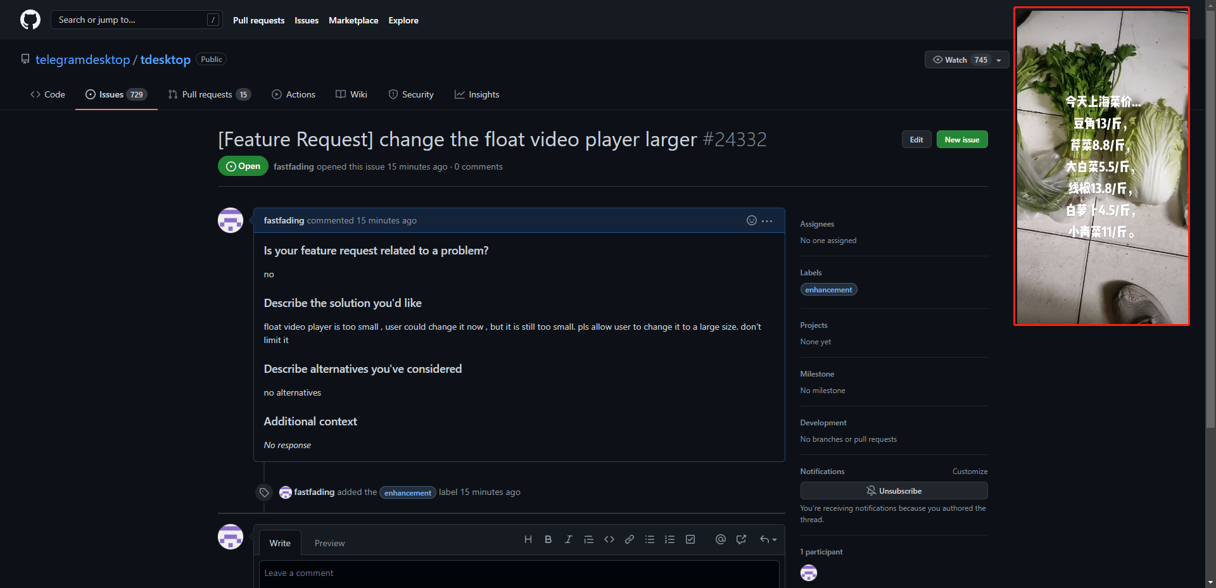This screenshot has width=1216, height=588.
Task: Expand the Watch options dropdown arrow
Action: 999,59
